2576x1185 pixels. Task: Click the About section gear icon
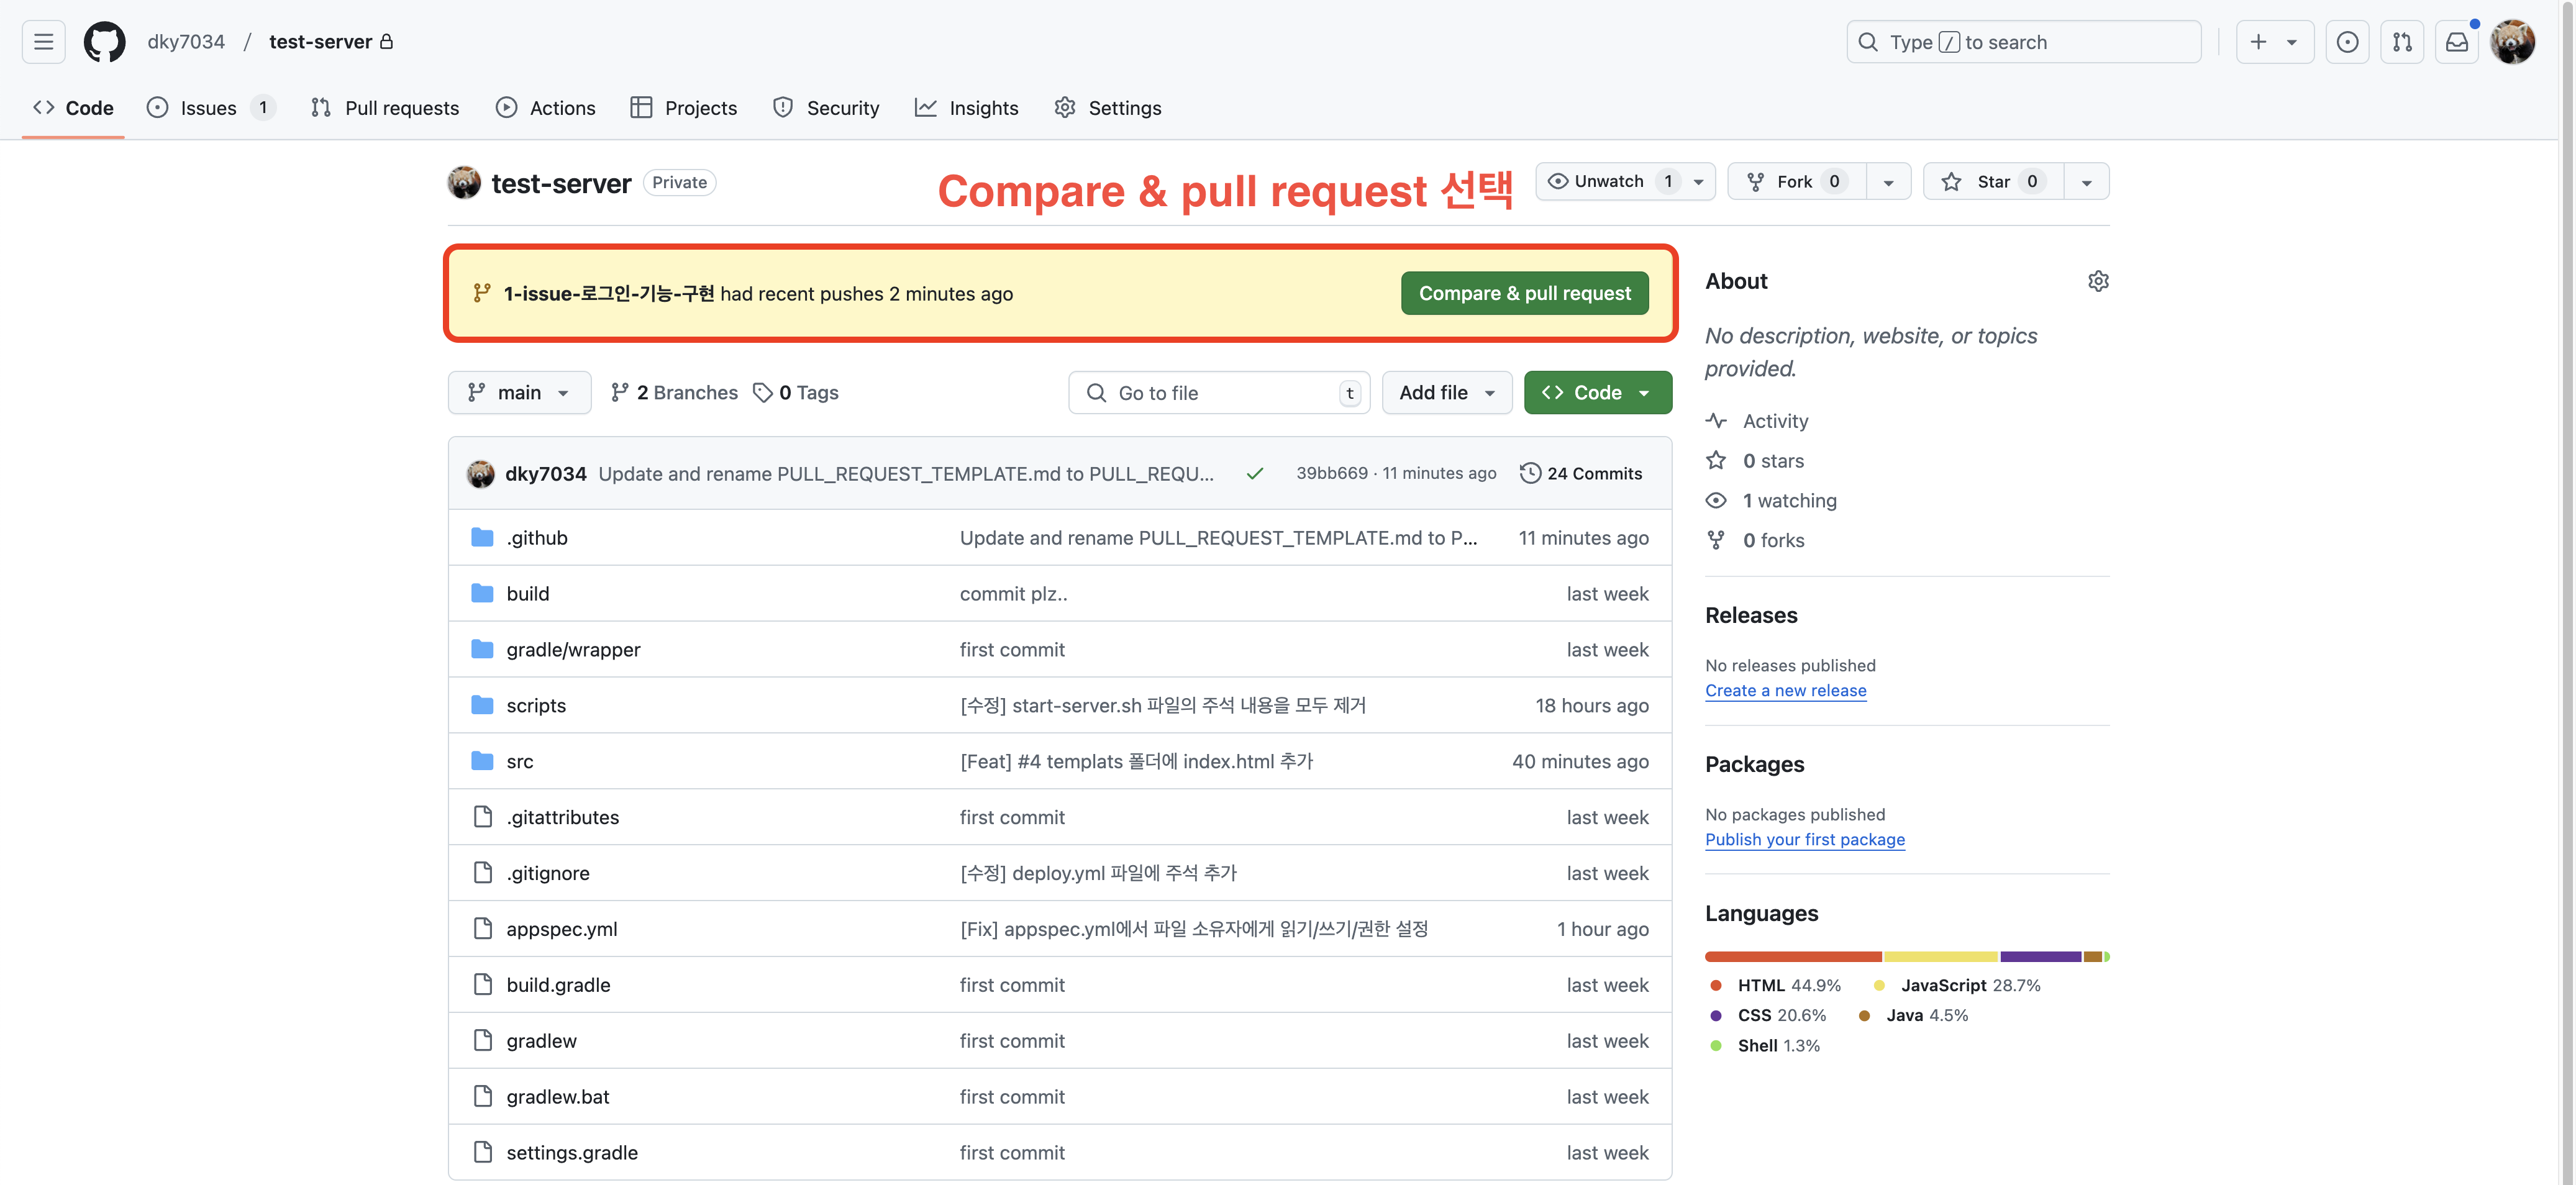tap(2098, 281)
